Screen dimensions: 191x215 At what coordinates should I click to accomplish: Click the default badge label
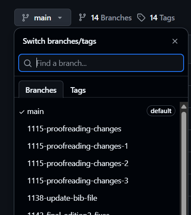(x=161, y=111)
